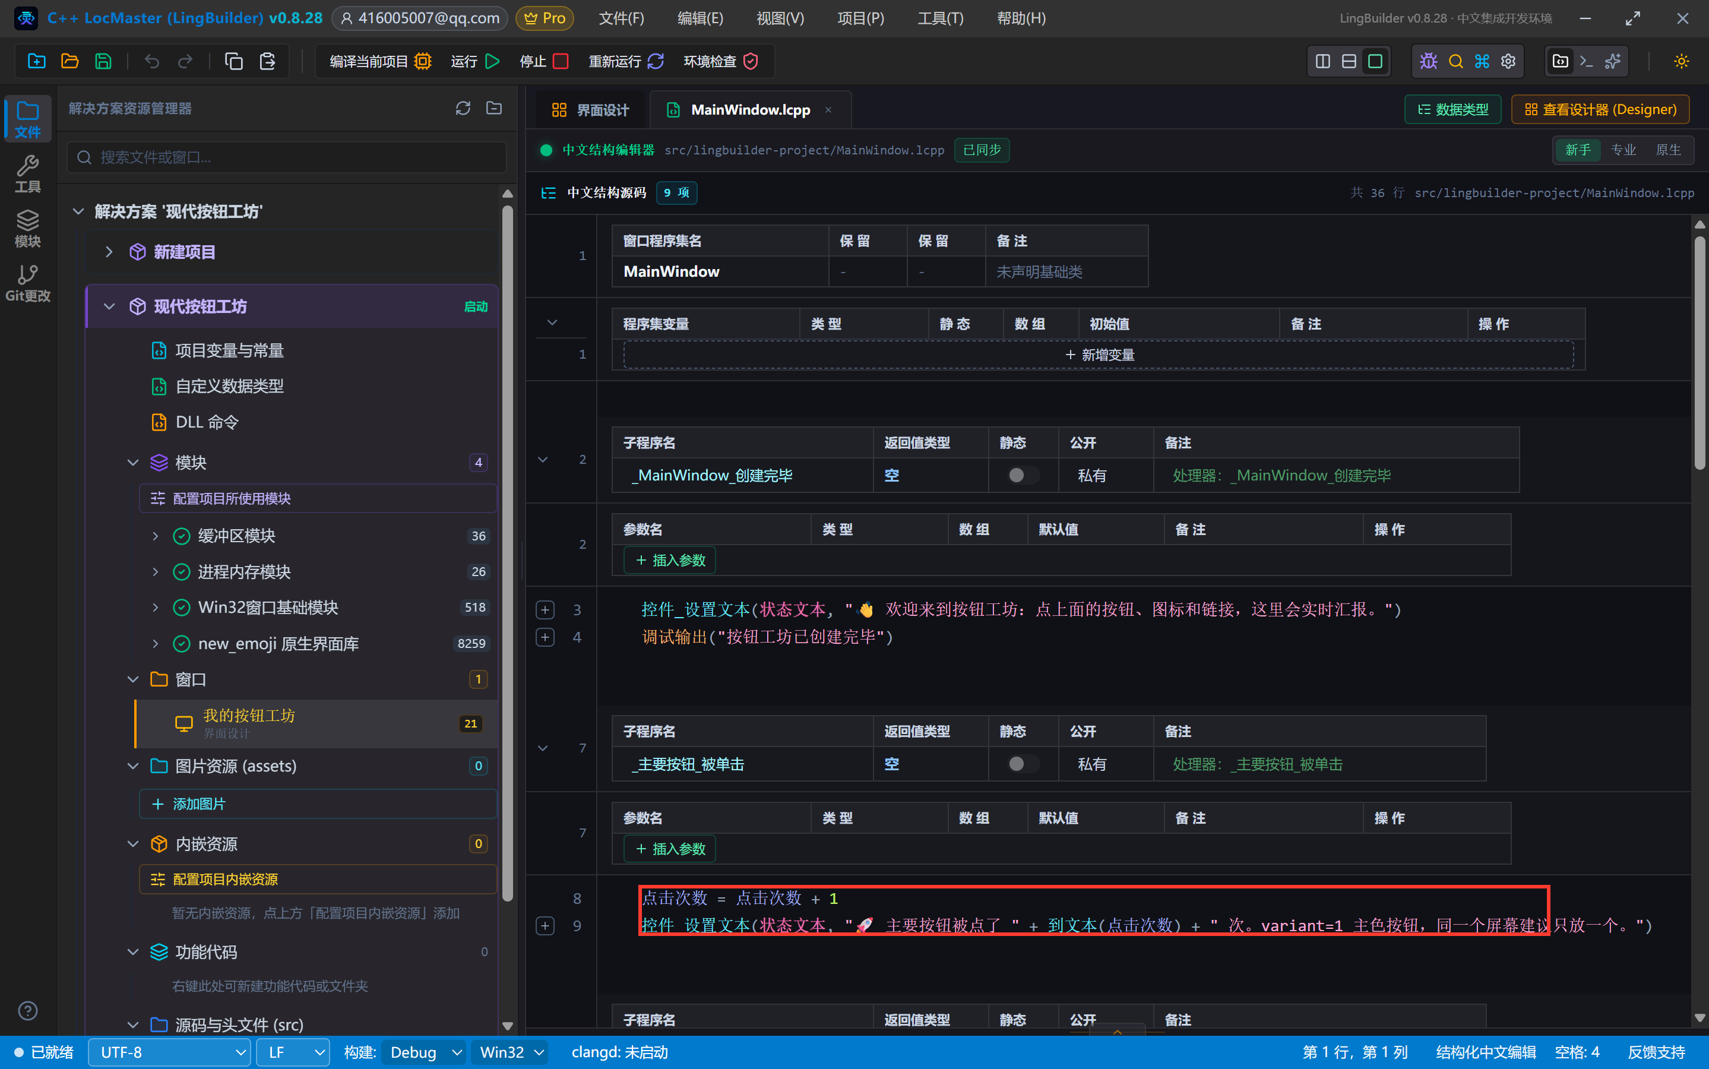Click the debug bug icon in toolbar
The height and width of the screenshot is (1069, 1709).
[x=1428, y=62]
